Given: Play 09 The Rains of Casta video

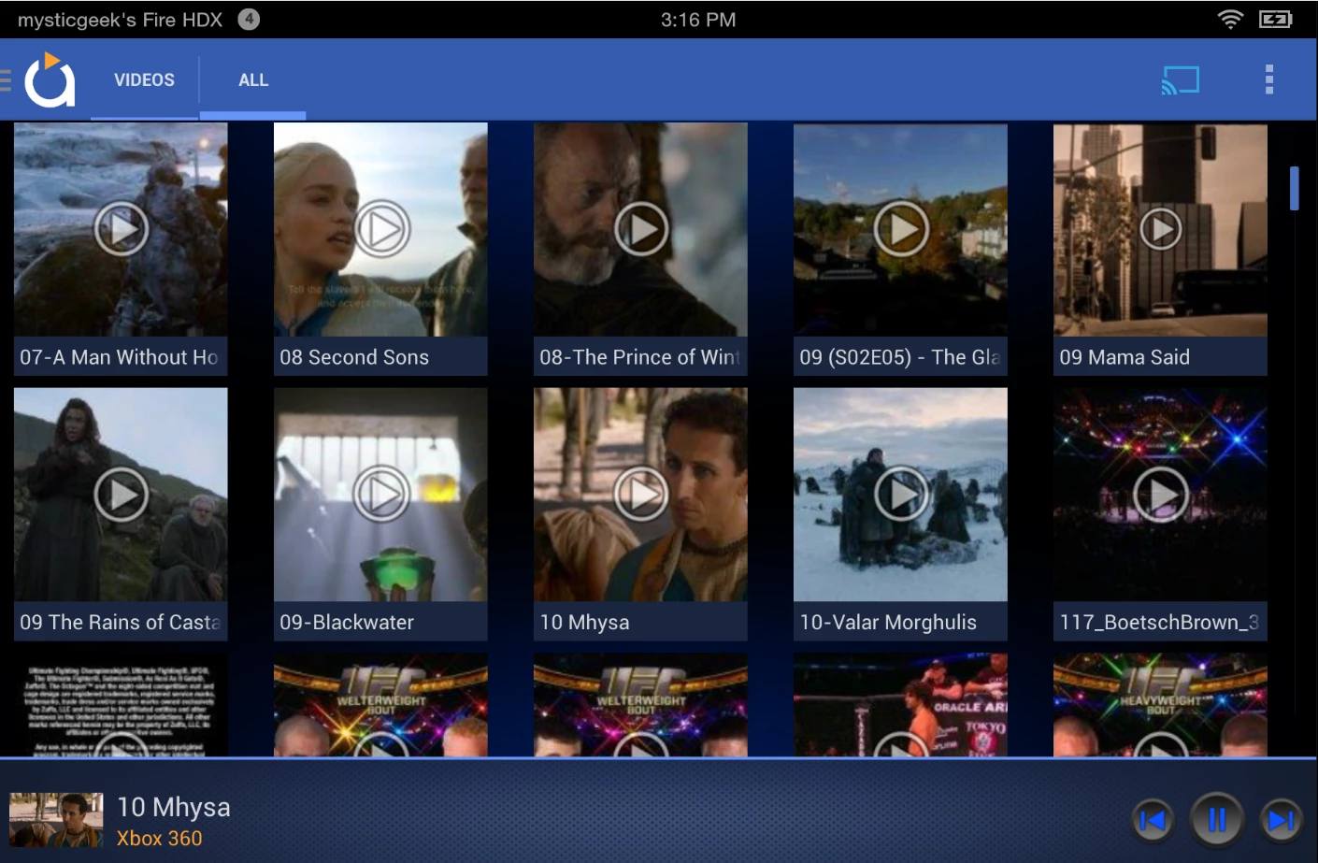Looking at the screenshot, I should (x=122, y=495).
